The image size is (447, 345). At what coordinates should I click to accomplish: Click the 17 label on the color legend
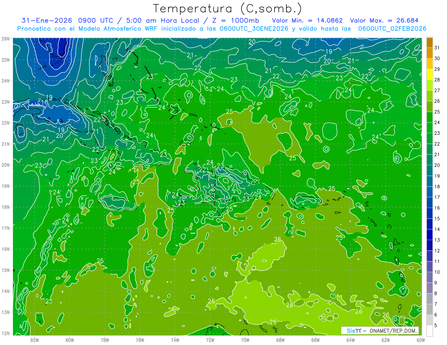point(437,197)
